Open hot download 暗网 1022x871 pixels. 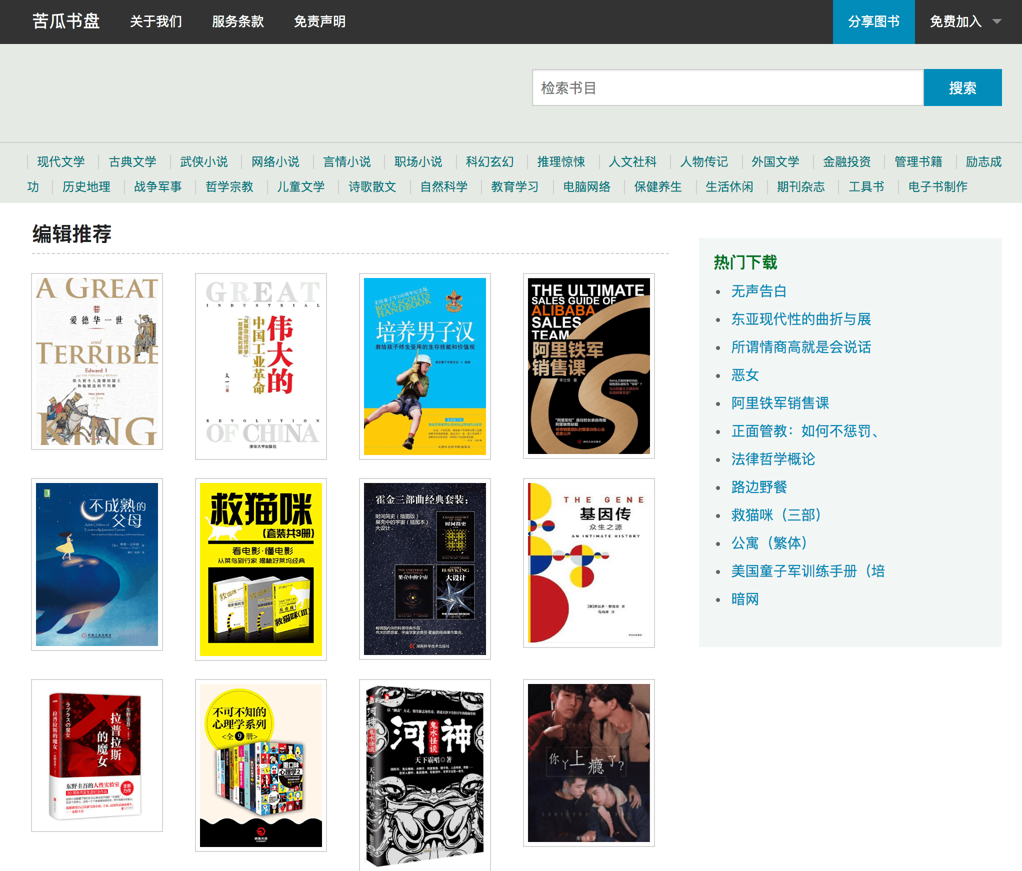point(744,599)
